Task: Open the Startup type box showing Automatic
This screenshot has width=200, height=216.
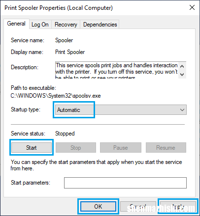Action: click(x=121, y=110)
